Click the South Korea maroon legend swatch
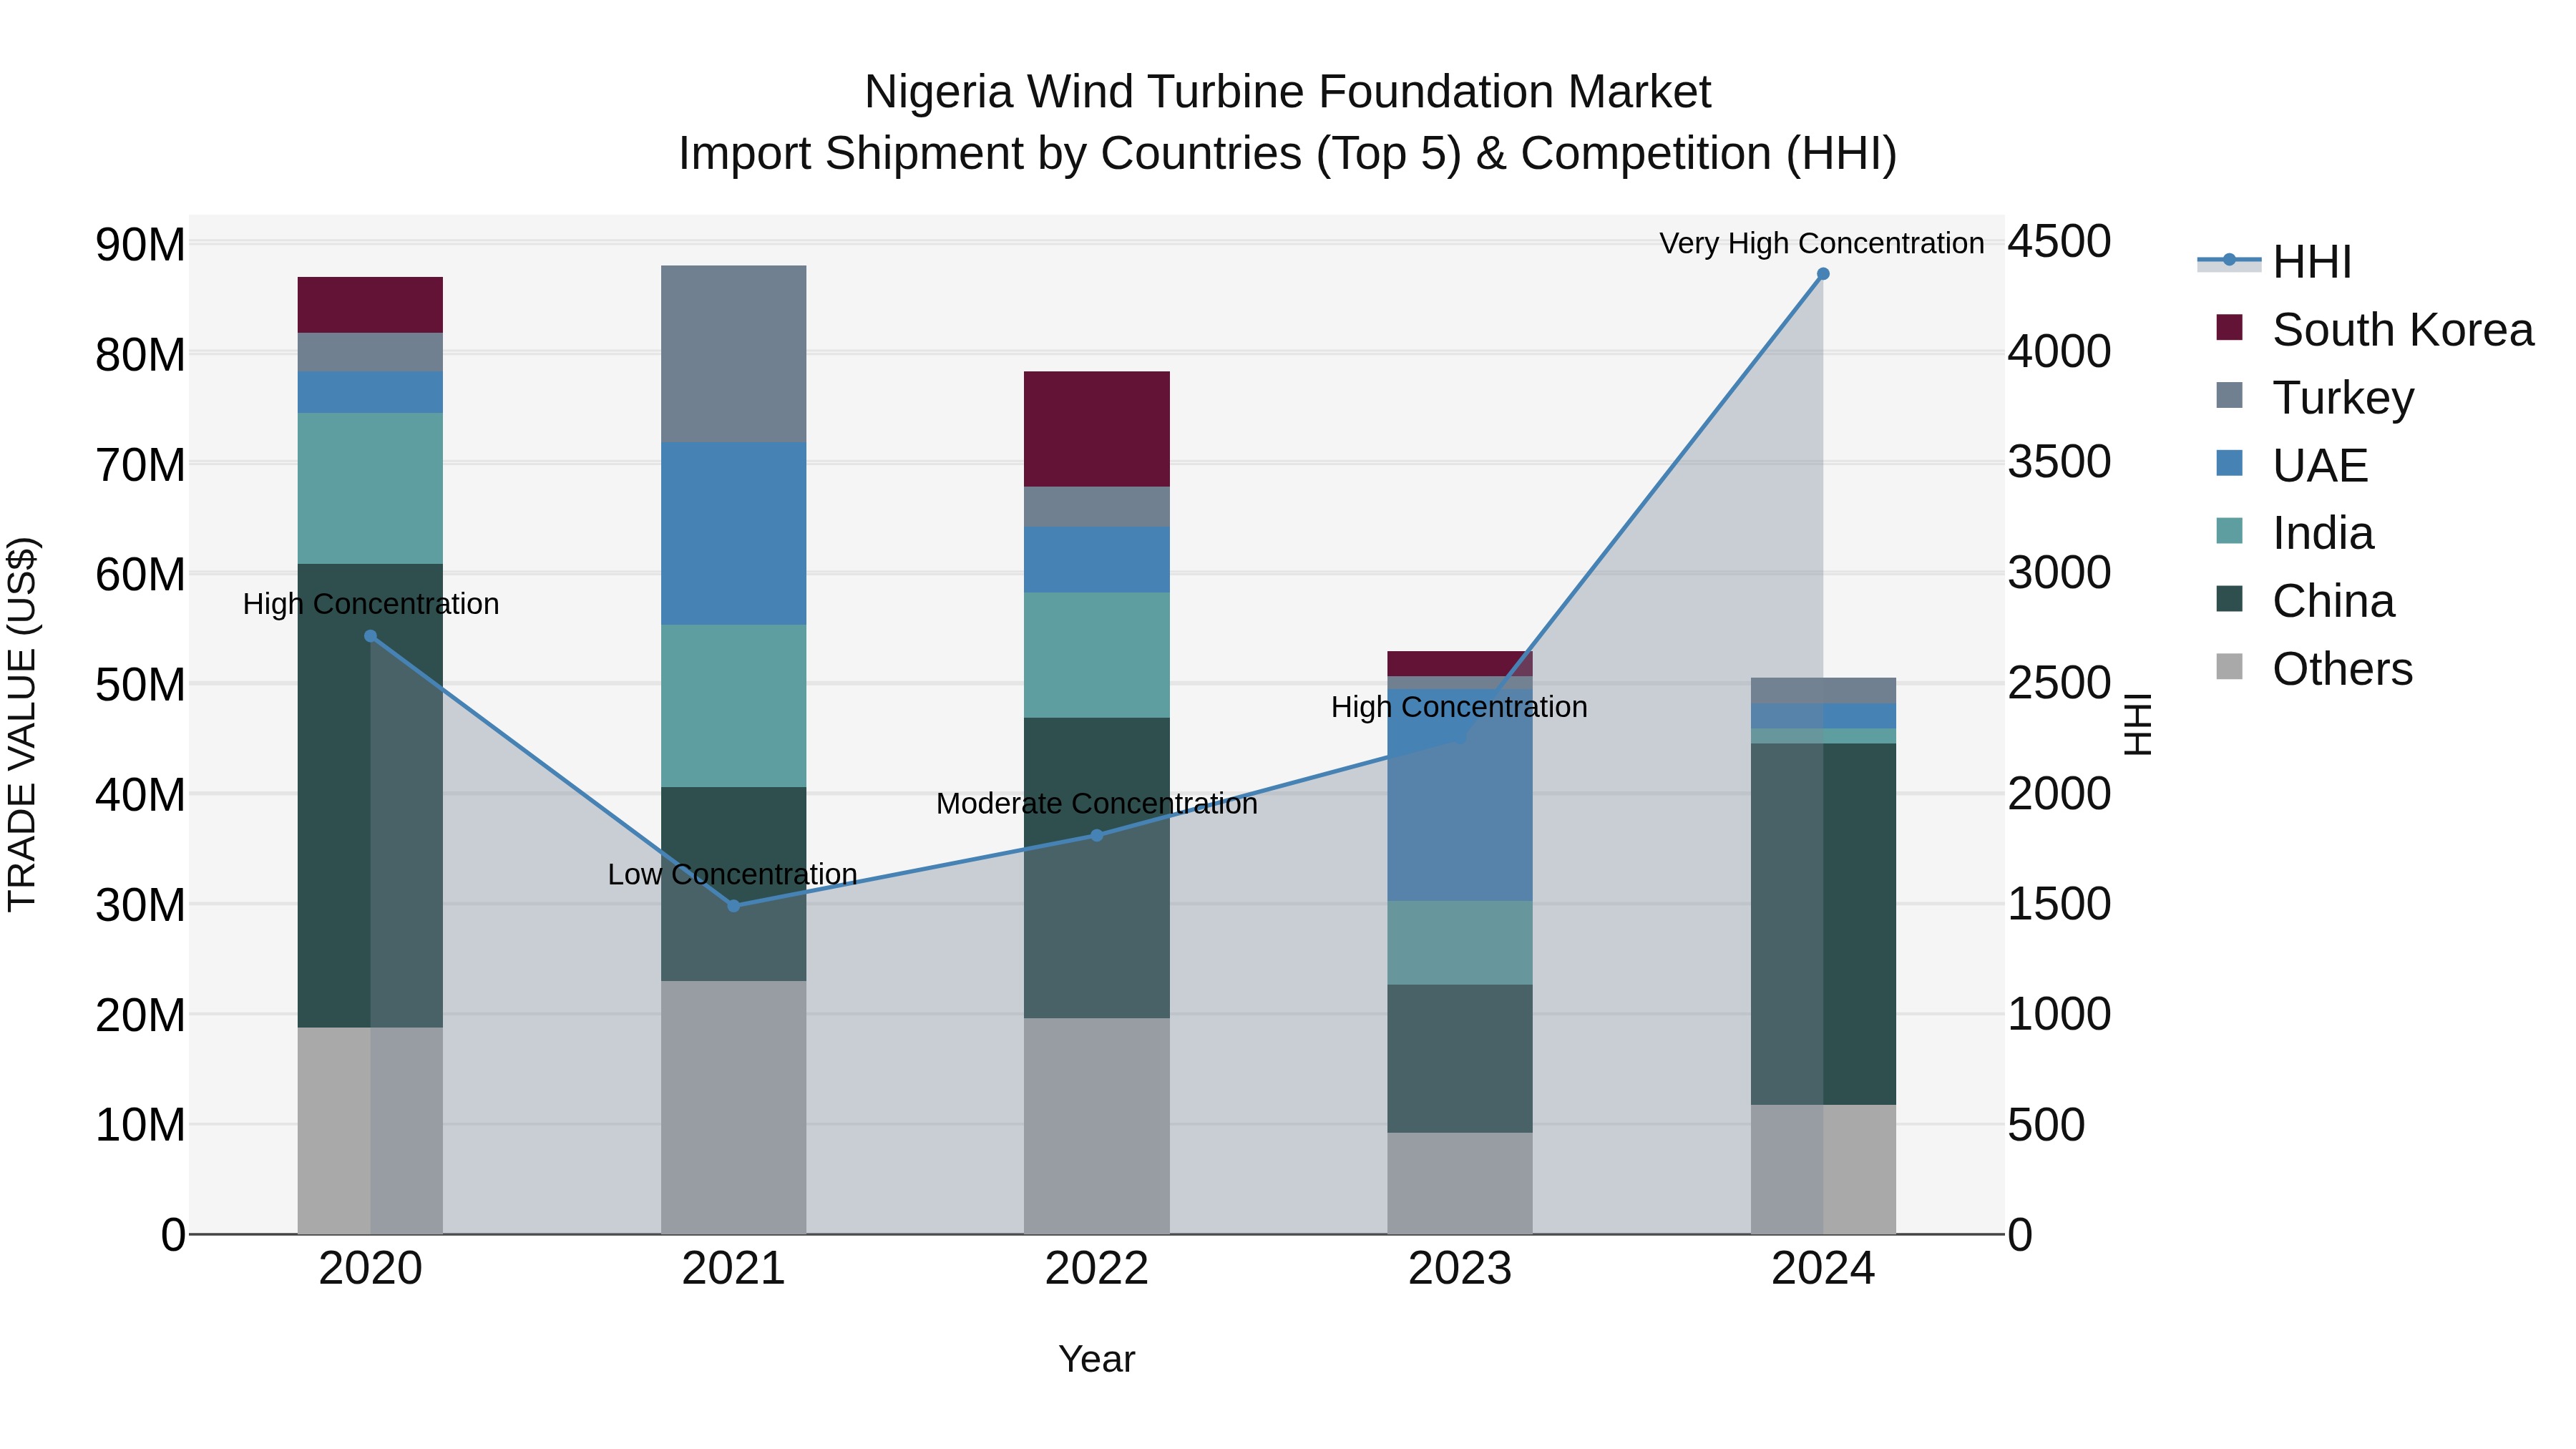This screenshot has height=1449, width=2576. [2229, 327]
